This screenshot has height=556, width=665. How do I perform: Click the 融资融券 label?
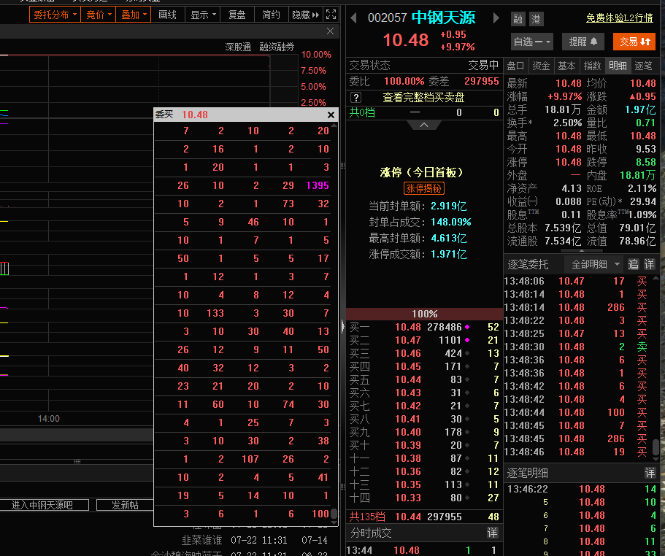[x=277, y=47]
